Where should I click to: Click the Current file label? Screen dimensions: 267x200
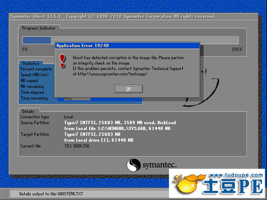[30, 146]
